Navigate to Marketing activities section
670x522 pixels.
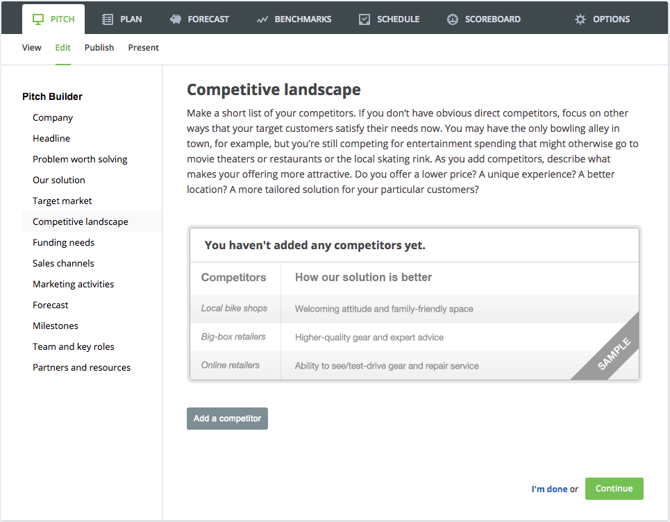(74, 284)
